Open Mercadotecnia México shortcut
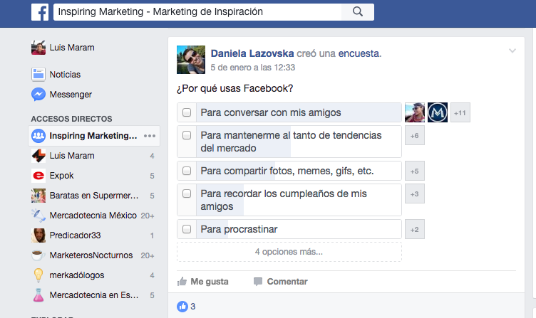The height and width of the screenshot is (318, 536). coord(94,216)
